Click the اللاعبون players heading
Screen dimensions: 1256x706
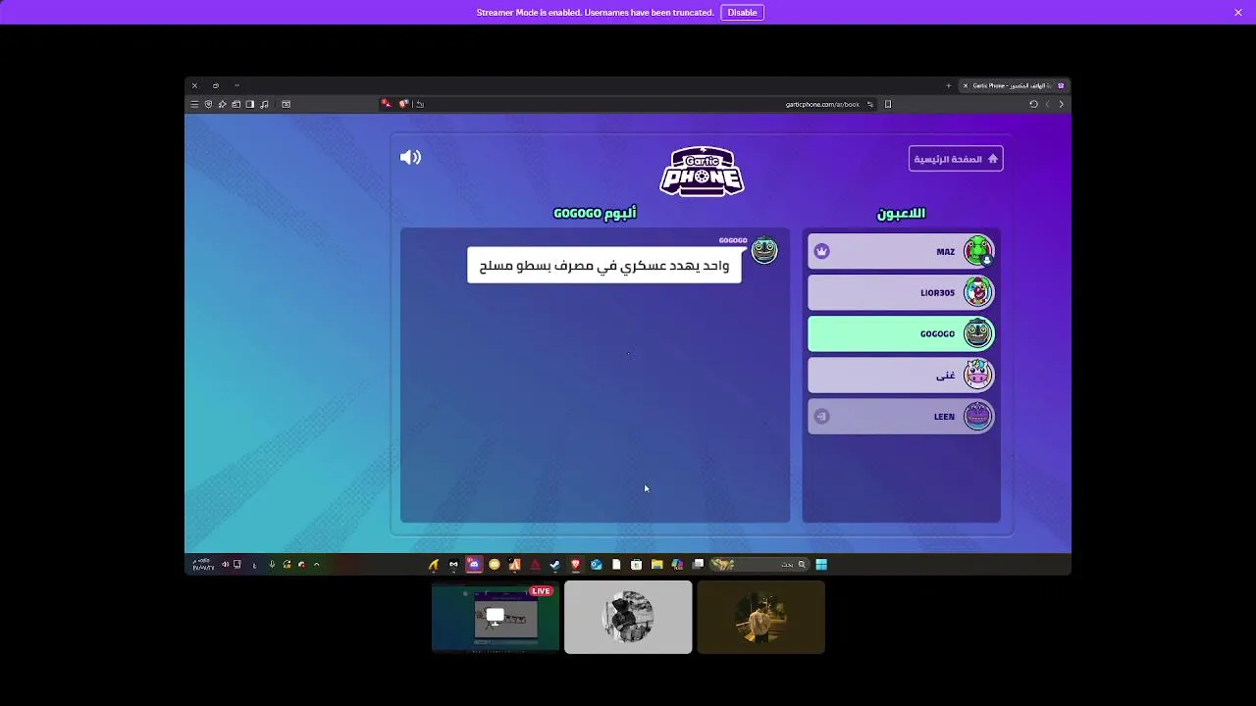901,213
